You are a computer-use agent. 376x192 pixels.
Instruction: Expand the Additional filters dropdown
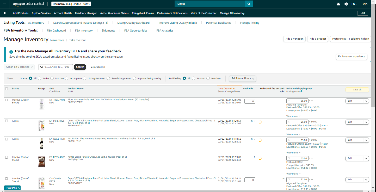pos(243,78)
